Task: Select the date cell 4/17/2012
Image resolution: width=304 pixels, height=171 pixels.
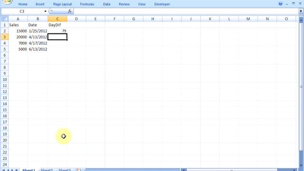Action: point(38,43)
